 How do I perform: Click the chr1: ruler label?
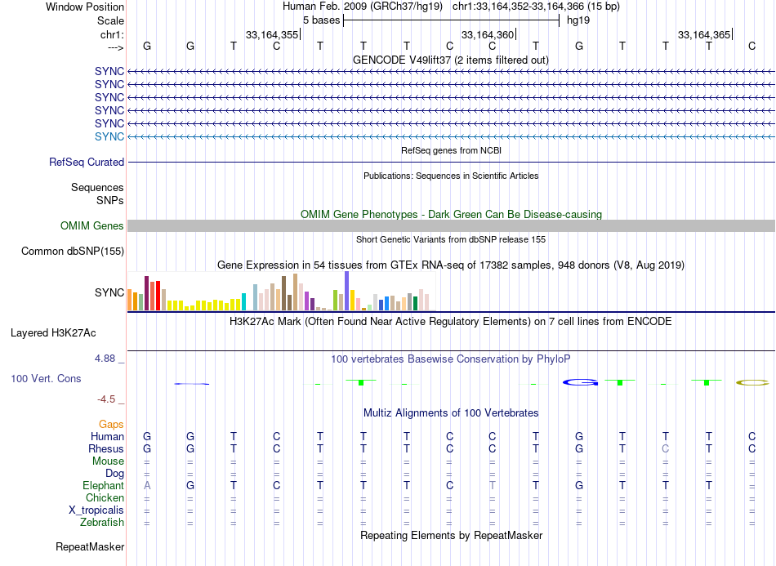click(112, 34)
